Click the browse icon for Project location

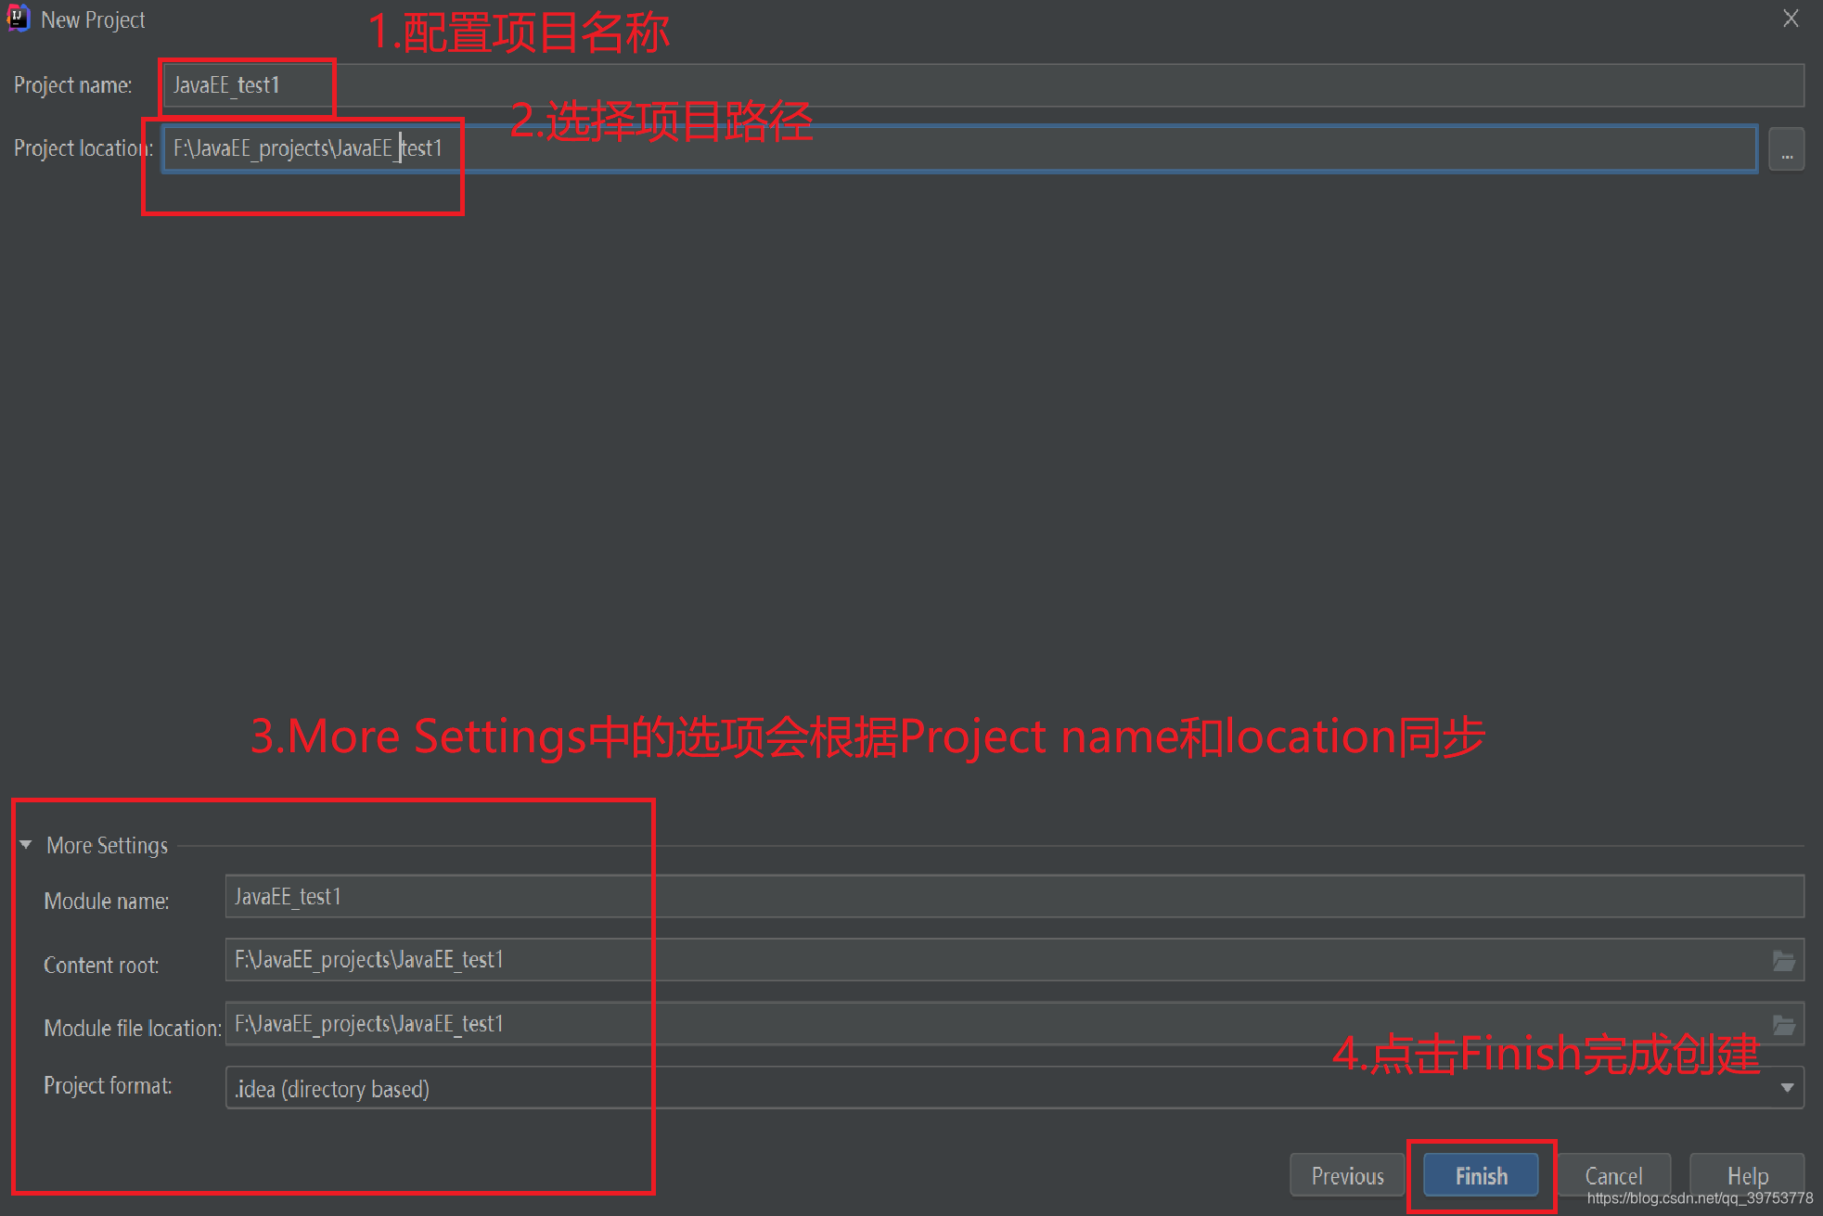point(1786,147)
